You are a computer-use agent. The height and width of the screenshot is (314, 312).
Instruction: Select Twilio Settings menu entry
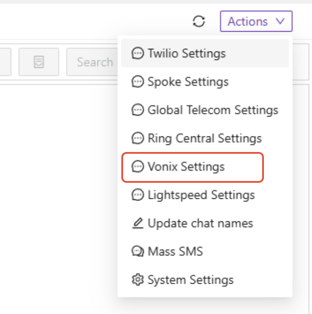(205, 53)
